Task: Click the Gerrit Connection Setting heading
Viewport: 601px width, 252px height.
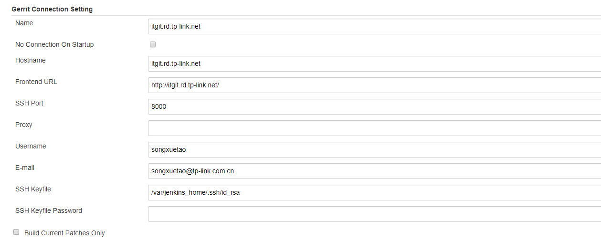Action: coord(52,9)
